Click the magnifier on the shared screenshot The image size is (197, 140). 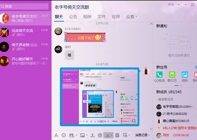click(134, 121)
